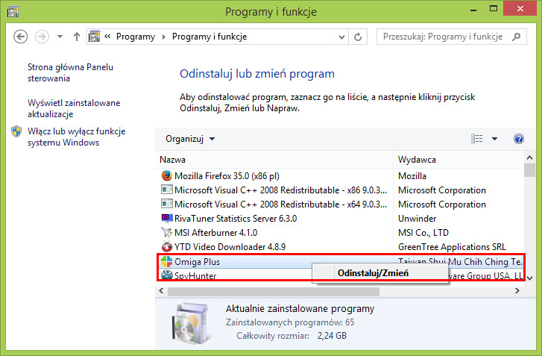Click the window title bar icon
Viewport: 542px width, 356px height.
[x=13, y=11]
